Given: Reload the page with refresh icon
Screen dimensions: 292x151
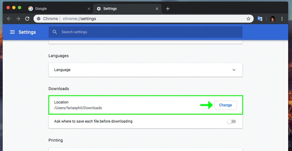Looking at the screenshot, I should click(x=27, y=19).
